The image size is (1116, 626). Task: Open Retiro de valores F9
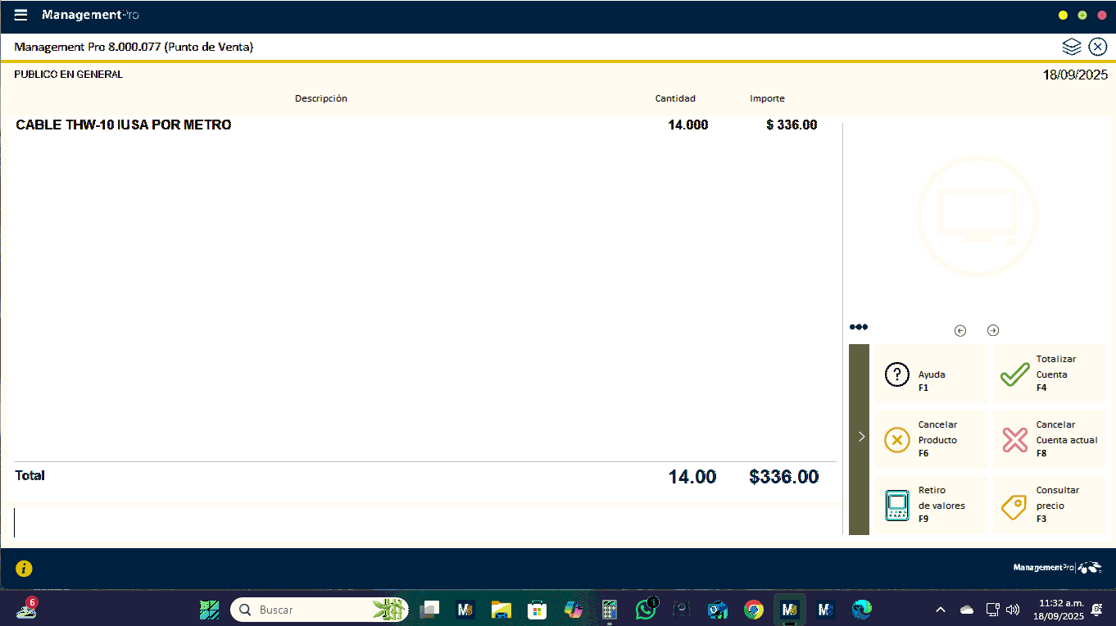(931, 506)
